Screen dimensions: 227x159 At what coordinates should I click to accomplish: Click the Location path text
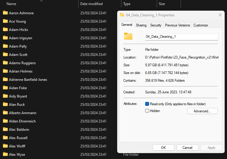[182, 57]
